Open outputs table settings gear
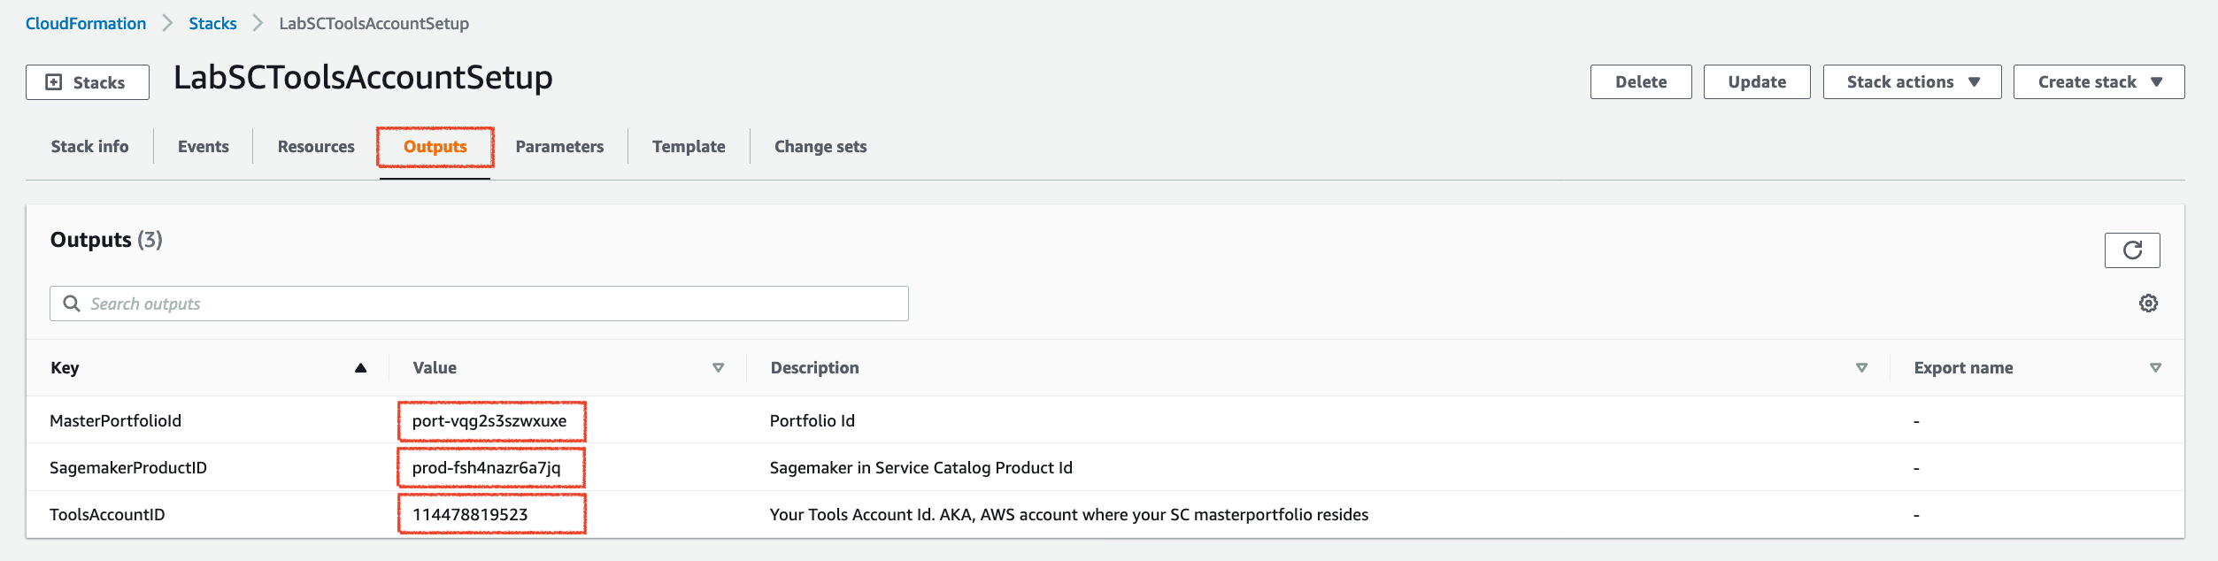2218x561 pixels. 2148,304
